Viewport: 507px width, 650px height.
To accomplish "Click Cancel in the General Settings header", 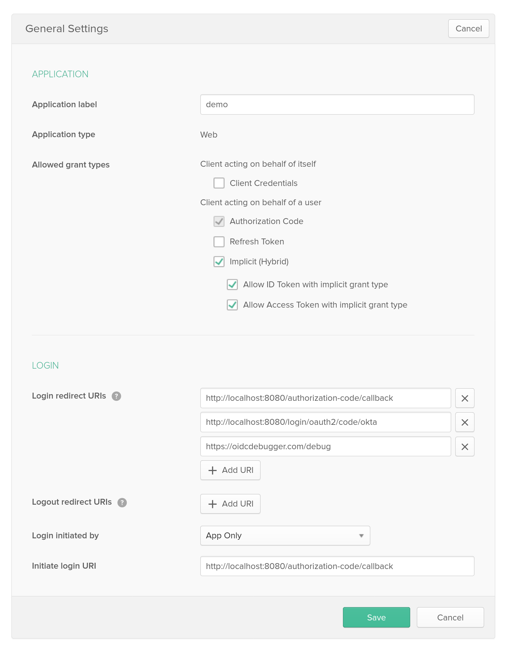I will pos(468,29).
